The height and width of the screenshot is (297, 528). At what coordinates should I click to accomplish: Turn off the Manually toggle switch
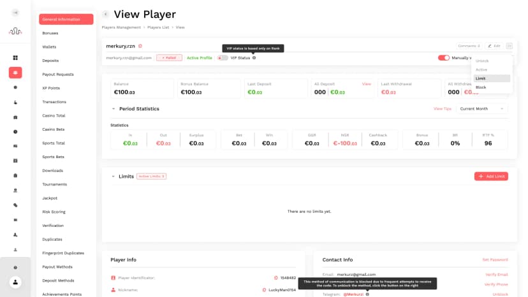coord(443,58)
